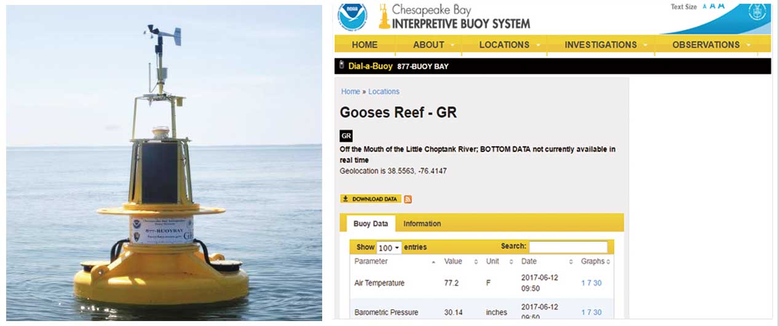The width and height of the screenshot is (779, 326).
Task: Click the Department of Commerce seal
Action: (x=757, y=12)
